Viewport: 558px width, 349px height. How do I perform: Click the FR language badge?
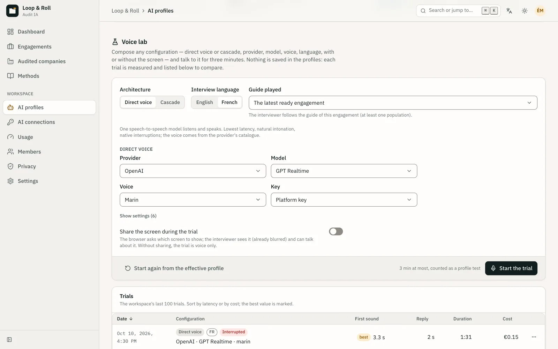tap(212, 332)
